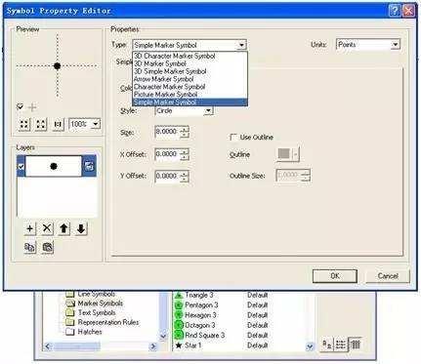Click the Actual Size preview icon
This screenshot has height=364, width=421.
tap(58, 124)
